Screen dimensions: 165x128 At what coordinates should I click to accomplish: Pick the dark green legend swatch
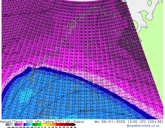coord(33,125)
